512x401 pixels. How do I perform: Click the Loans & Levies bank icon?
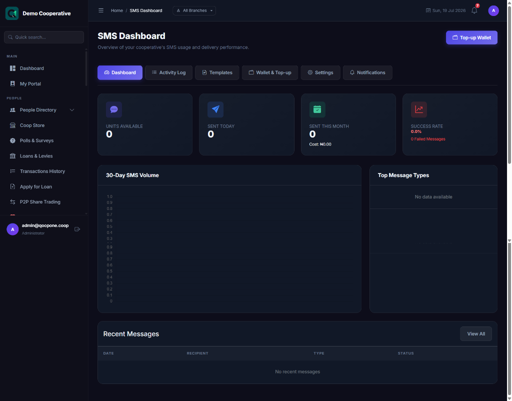pos(12,156)
